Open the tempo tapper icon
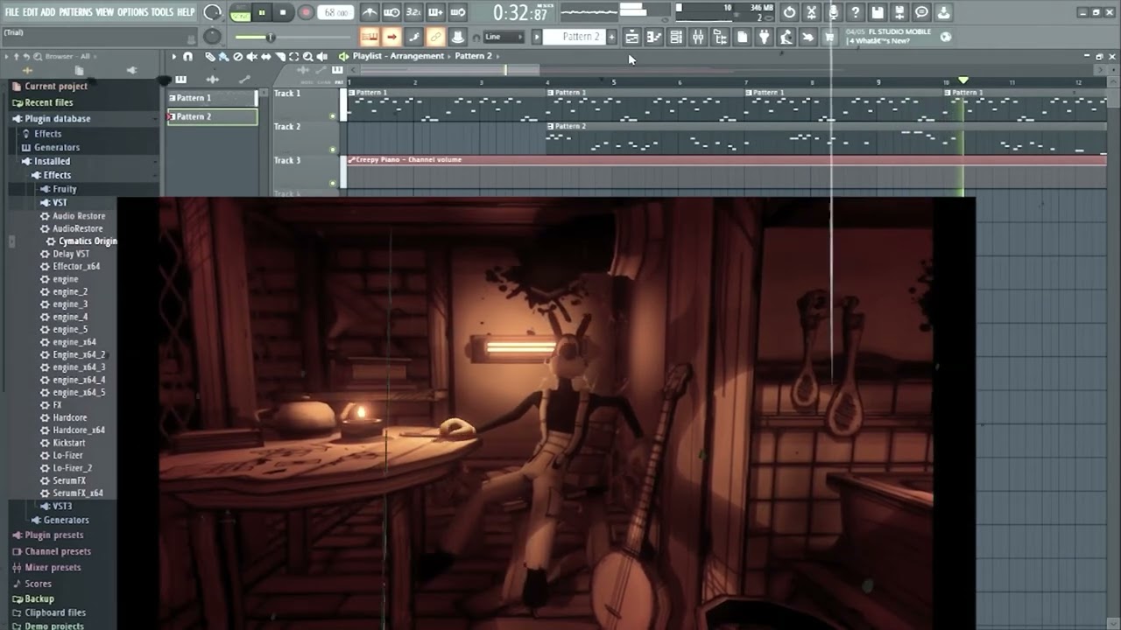The height and width of the screenshot is (630, 1121). tap(786, 37)
